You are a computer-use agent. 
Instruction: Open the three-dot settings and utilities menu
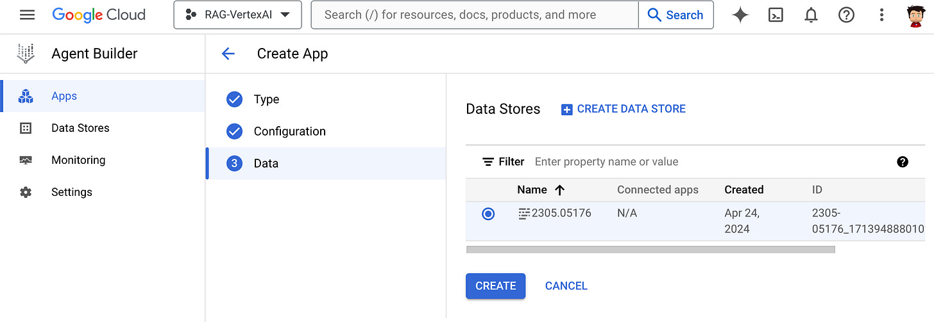click(881, 15)
